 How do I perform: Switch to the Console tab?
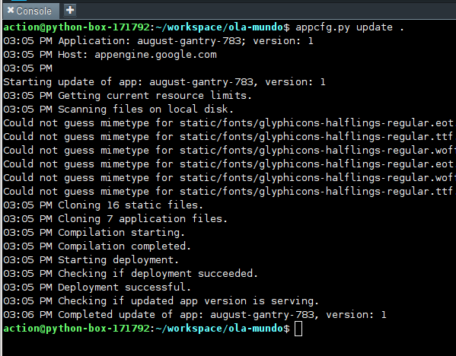pos(30,11)
